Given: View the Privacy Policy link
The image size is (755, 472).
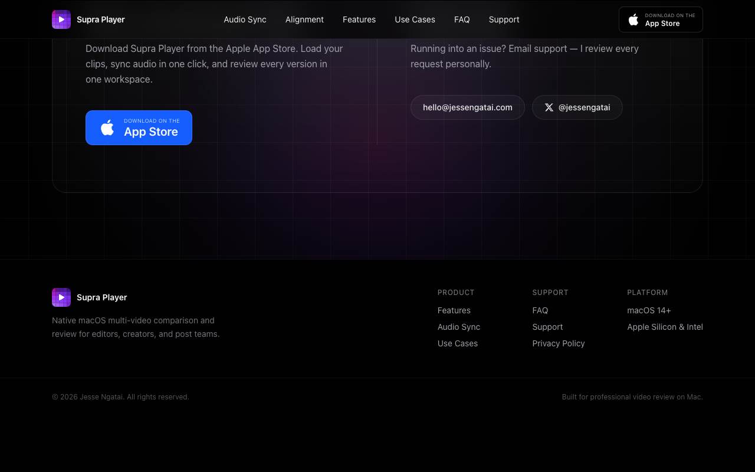Looking at the screenshot, I should (x=559, y=343).
